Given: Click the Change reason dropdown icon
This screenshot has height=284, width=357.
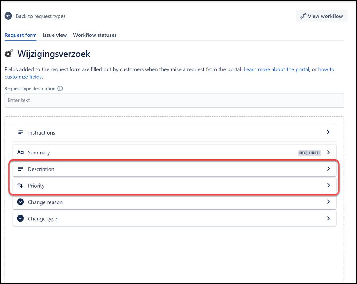Looking at the screenshot, I should [20, 202].
